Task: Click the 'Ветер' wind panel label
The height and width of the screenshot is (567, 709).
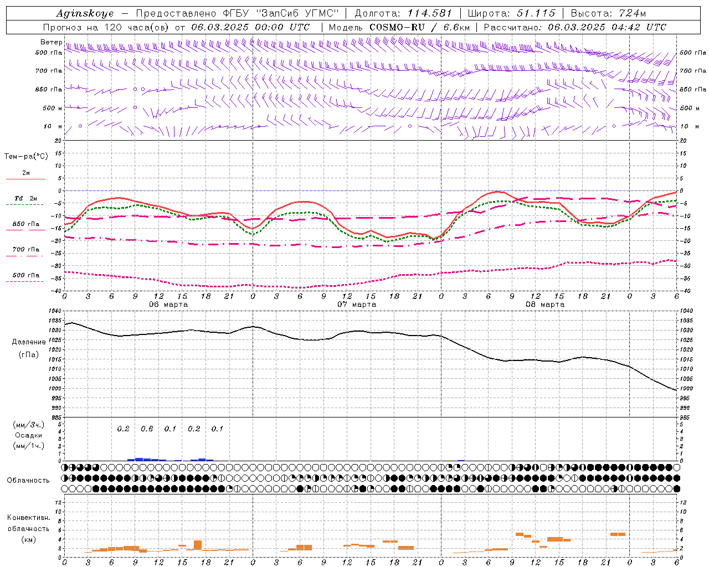Action: (x=51, y=42)
